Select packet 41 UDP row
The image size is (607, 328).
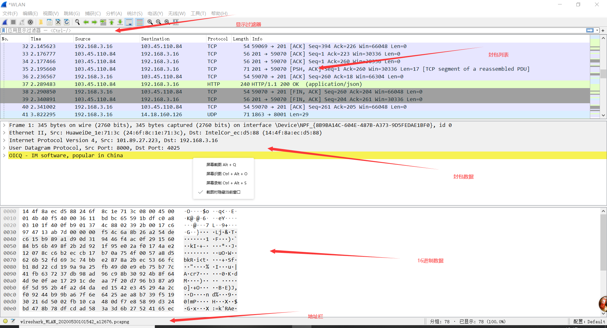click(295, 115)
